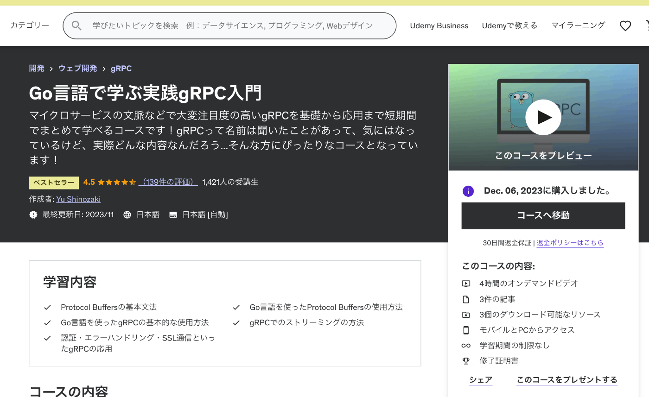Navigate to 開発 breadcrumb
The height and width of the screenshot is (397, 649).
[x=37, y=68]
